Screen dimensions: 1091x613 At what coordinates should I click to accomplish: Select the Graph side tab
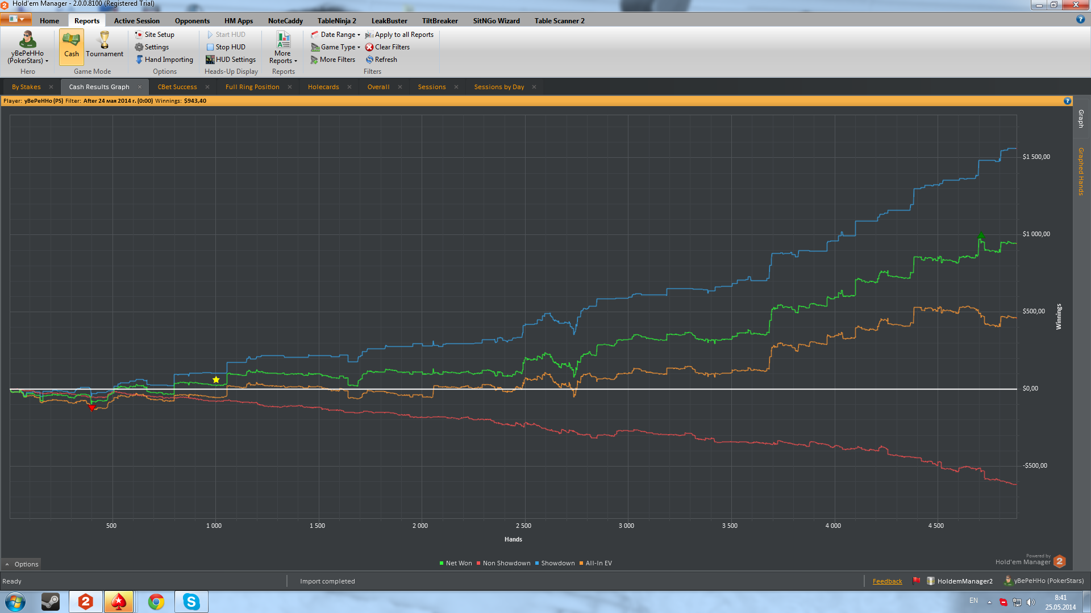(1081, 119)
